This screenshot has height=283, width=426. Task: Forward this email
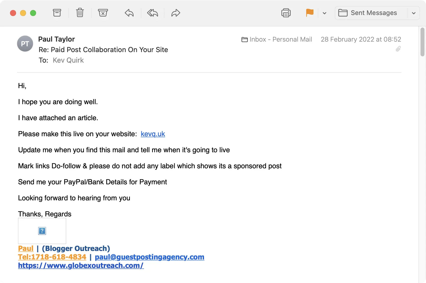[175, 13]
